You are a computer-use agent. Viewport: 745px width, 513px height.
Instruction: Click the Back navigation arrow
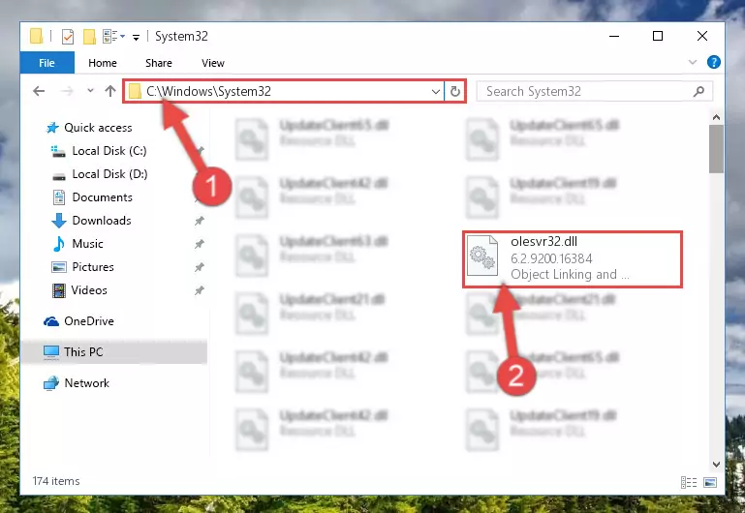[x=39, y=91]
